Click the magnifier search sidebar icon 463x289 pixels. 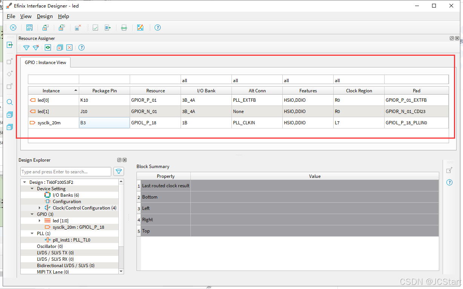point(10,102)
